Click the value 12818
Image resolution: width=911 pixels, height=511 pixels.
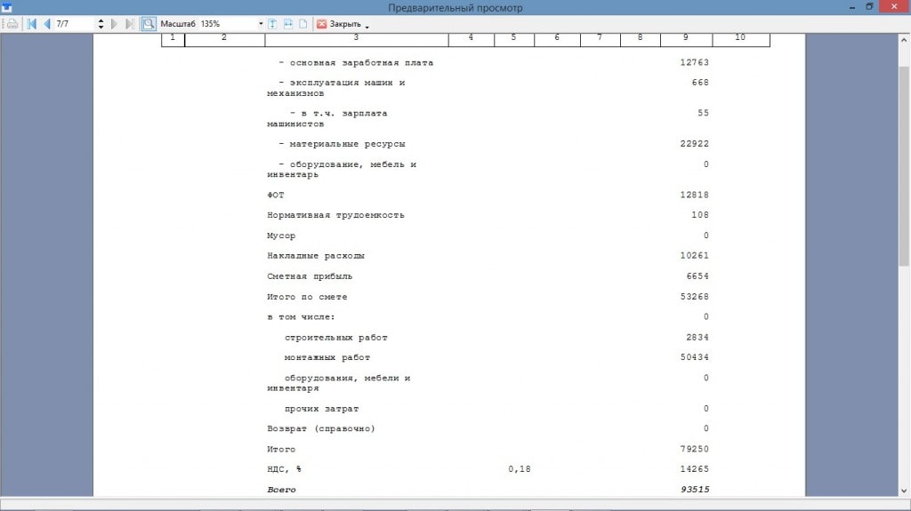(x=694, y=196)
